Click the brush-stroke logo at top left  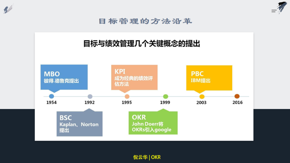[8, 9]
